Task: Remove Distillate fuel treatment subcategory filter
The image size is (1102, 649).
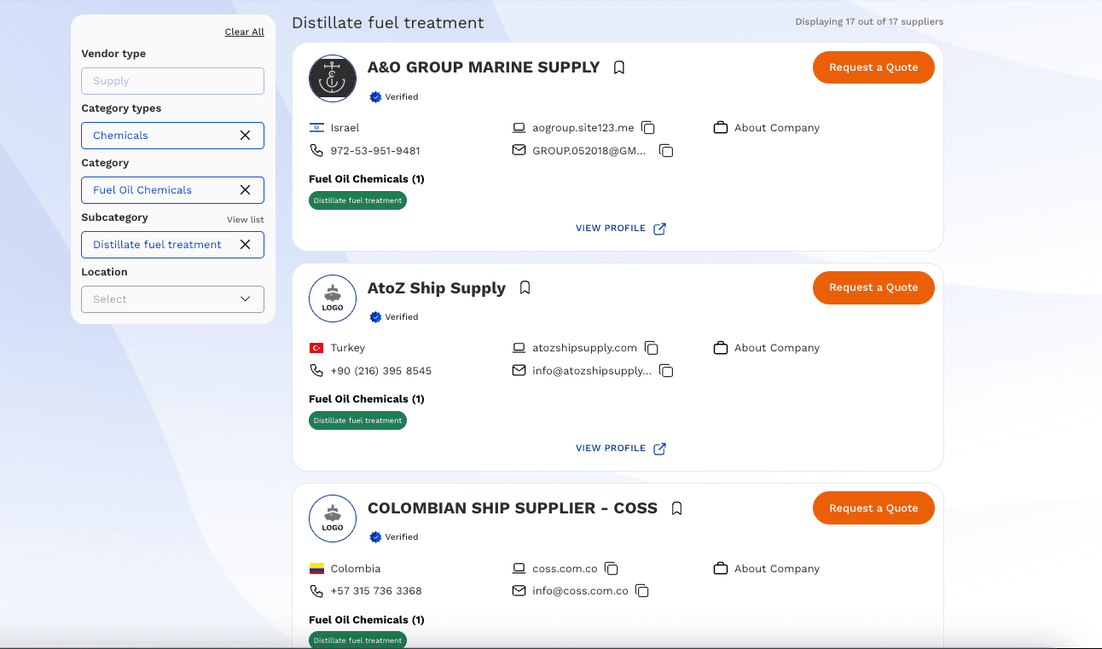Action: [x=245, y=245]
